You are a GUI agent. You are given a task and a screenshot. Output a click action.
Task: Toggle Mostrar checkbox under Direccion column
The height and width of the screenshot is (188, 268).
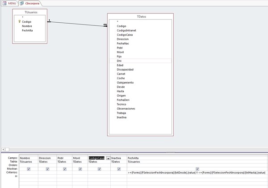point(47,169)
